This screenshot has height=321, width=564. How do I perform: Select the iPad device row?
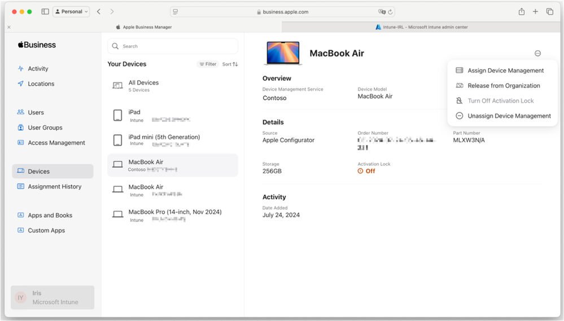tap(173, 116)
